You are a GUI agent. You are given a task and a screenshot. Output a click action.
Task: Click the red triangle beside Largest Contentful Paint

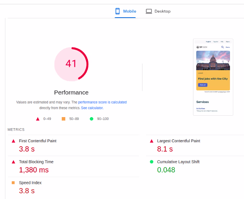pos(151,141)
